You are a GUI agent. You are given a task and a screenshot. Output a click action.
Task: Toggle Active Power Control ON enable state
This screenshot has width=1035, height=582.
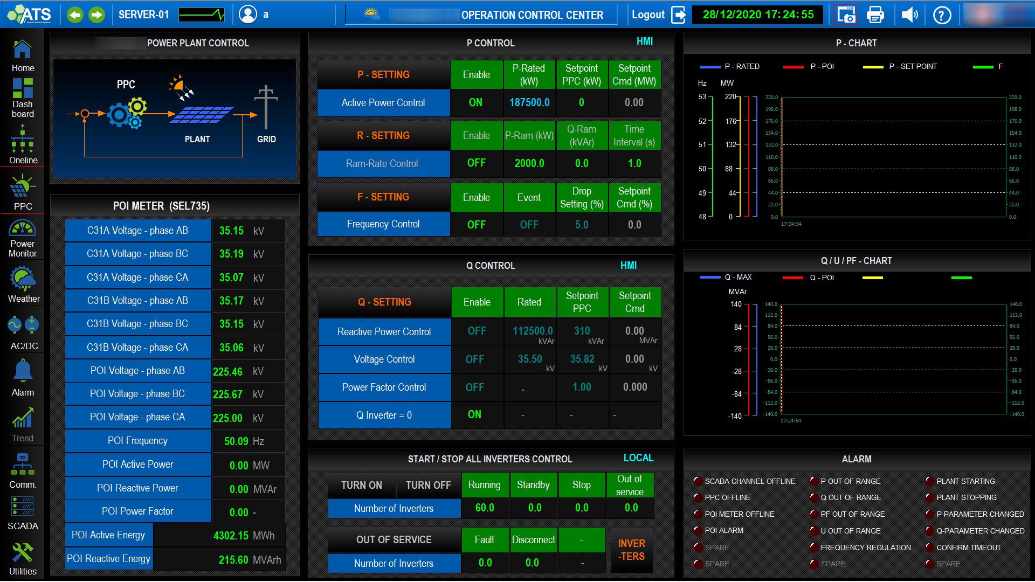475,102
